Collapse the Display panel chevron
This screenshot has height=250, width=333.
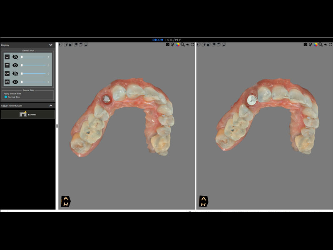51,45
